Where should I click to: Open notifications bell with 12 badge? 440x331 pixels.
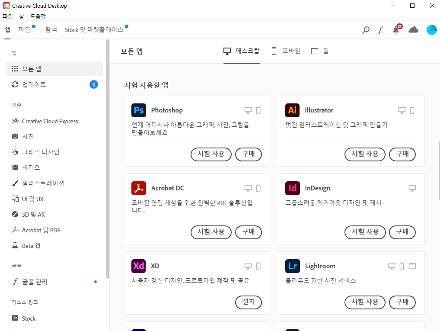(396, 29)
